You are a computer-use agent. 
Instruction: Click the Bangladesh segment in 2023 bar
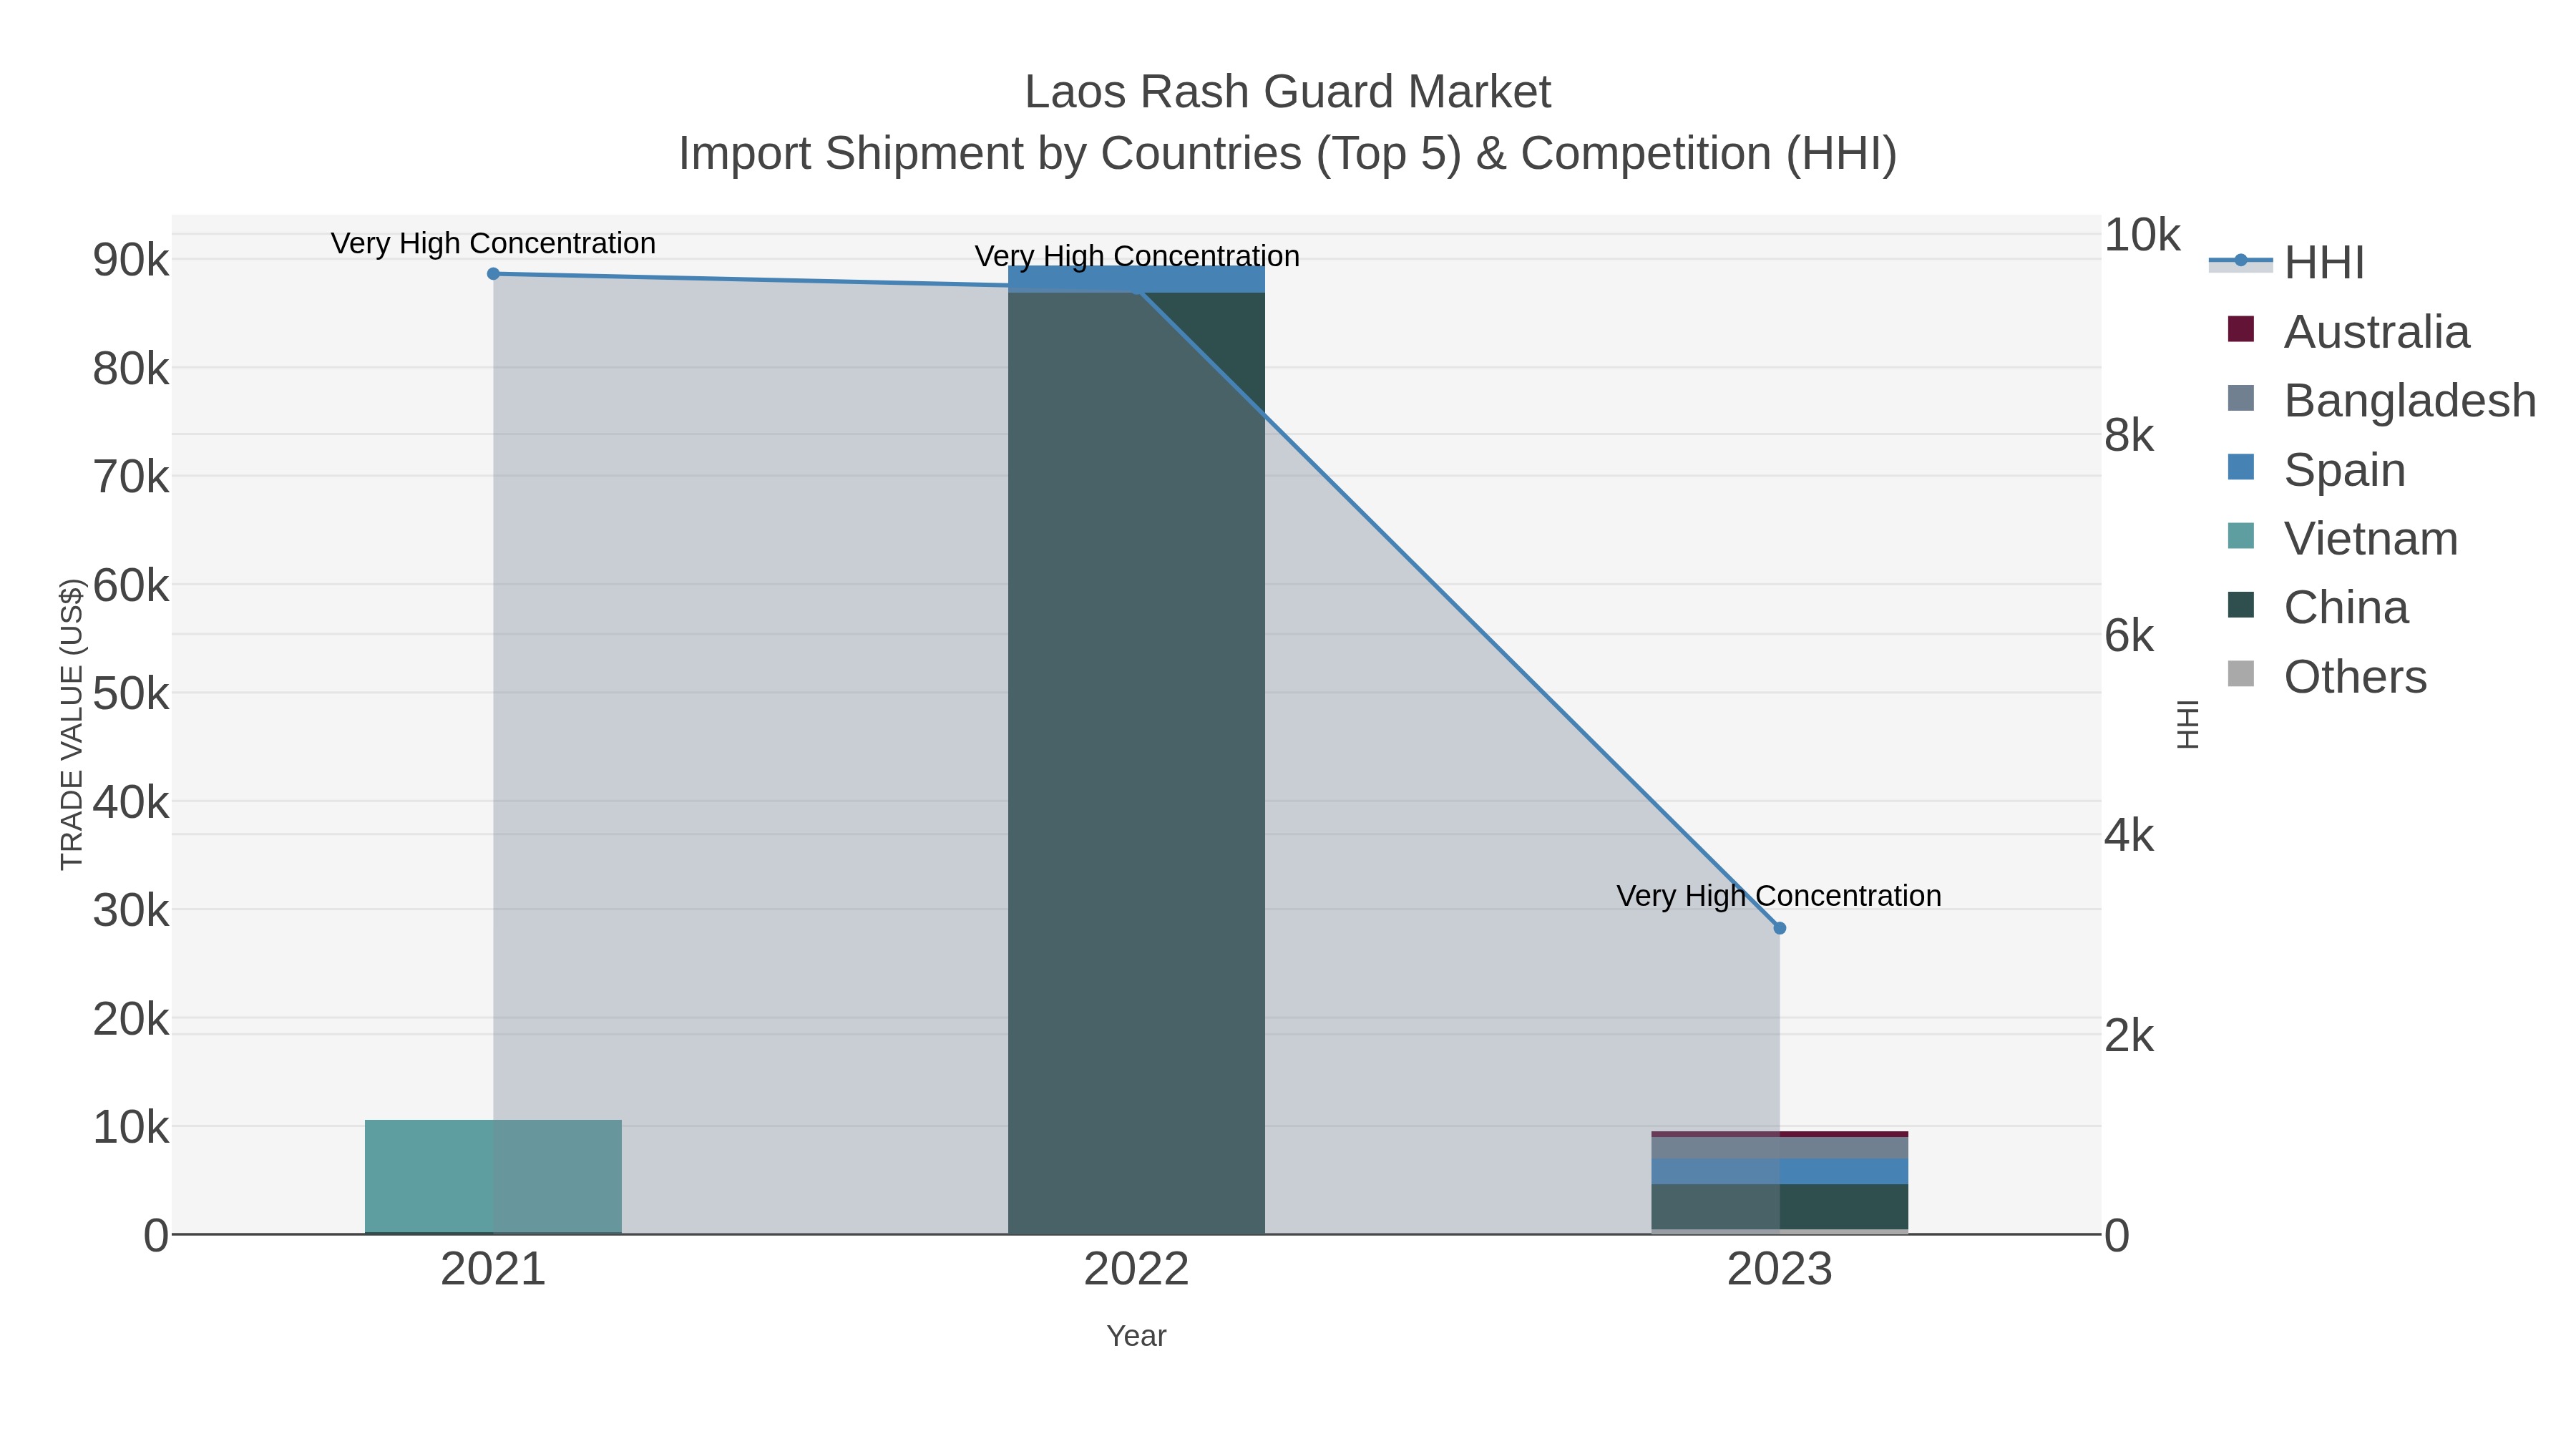[x=1779, y=1148]
